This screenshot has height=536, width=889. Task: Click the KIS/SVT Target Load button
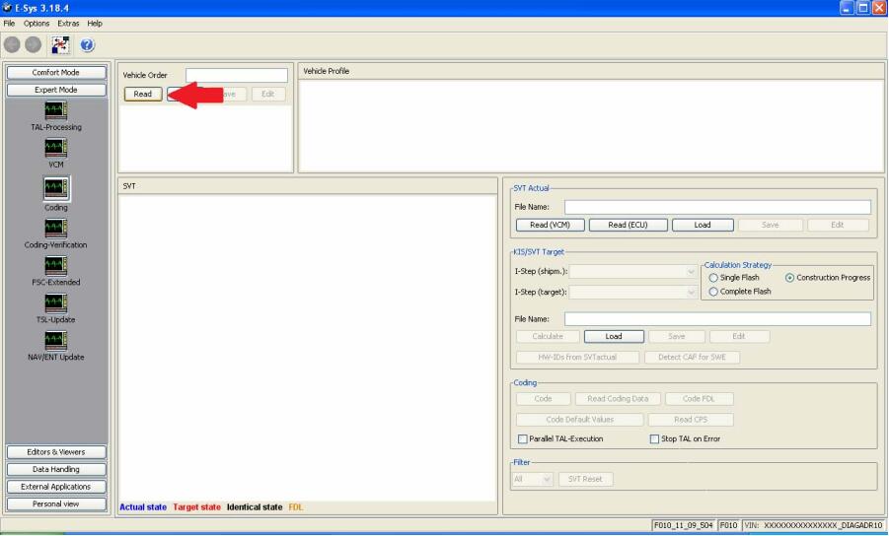pos(614,337)
